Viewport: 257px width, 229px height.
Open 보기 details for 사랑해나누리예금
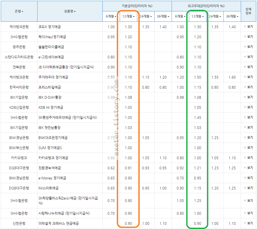[248, 213]
